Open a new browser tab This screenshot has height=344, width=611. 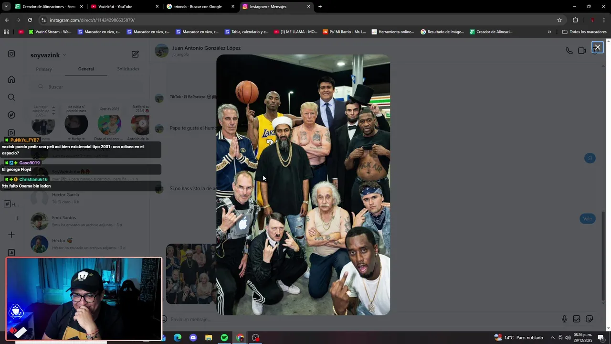coord(320,7)
